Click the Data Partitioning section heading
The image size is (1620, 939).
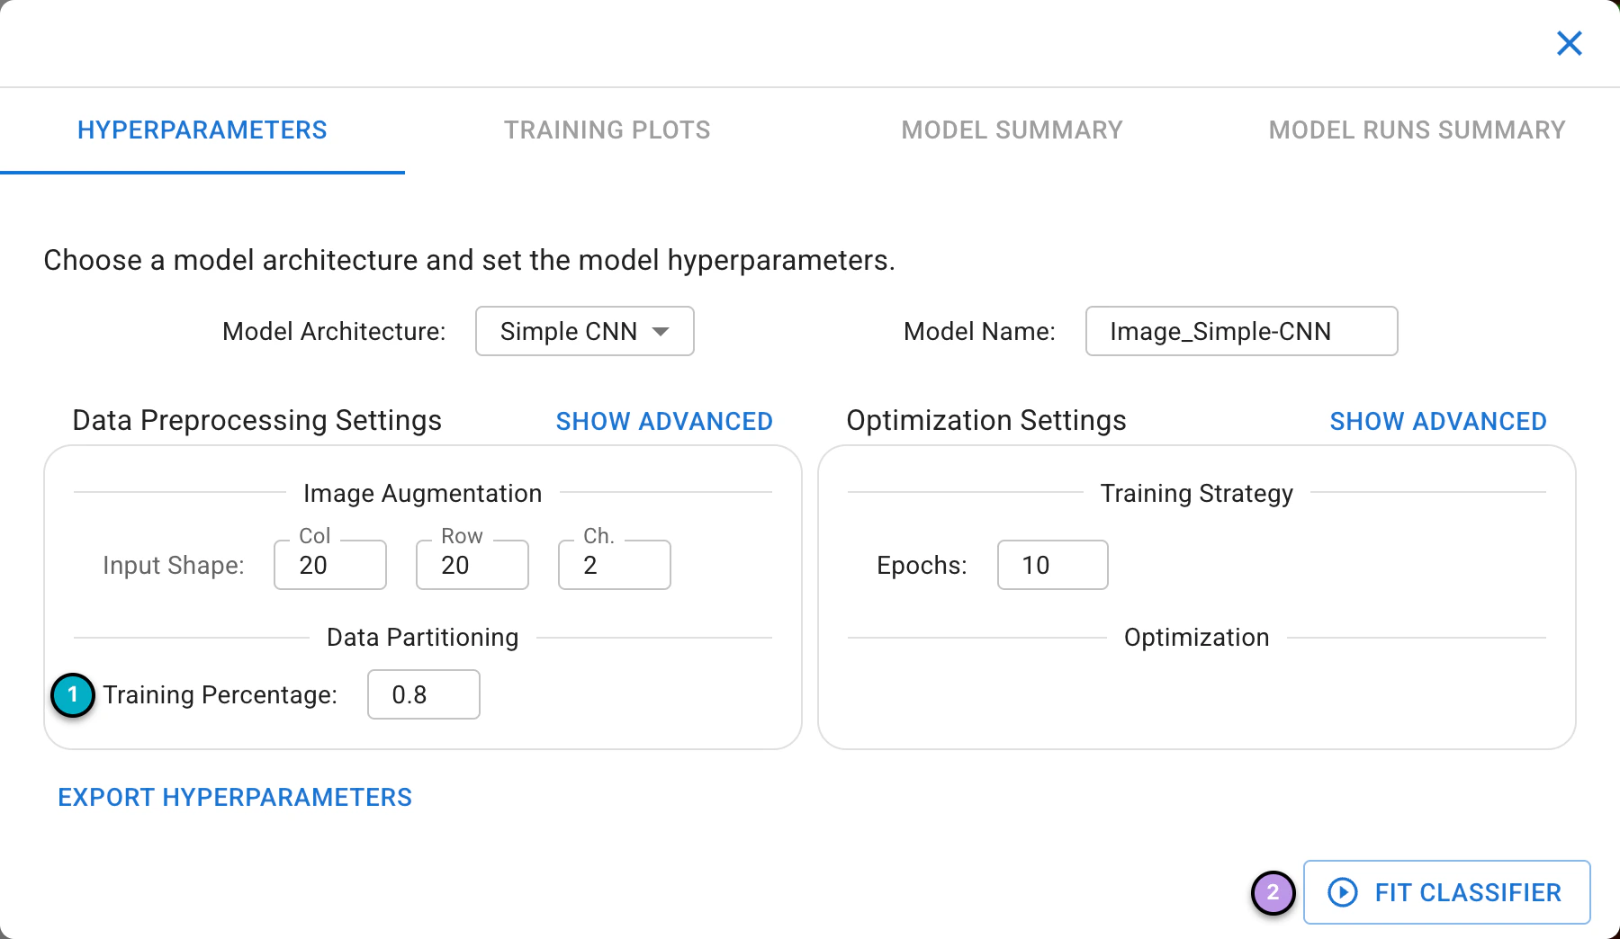coord(423,637)
